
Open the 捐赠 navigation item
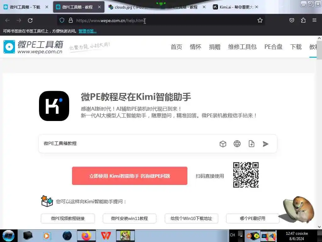214,47
